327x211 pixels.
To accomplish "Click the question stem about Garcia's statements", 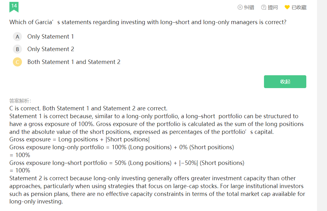I will pos(148,22).
